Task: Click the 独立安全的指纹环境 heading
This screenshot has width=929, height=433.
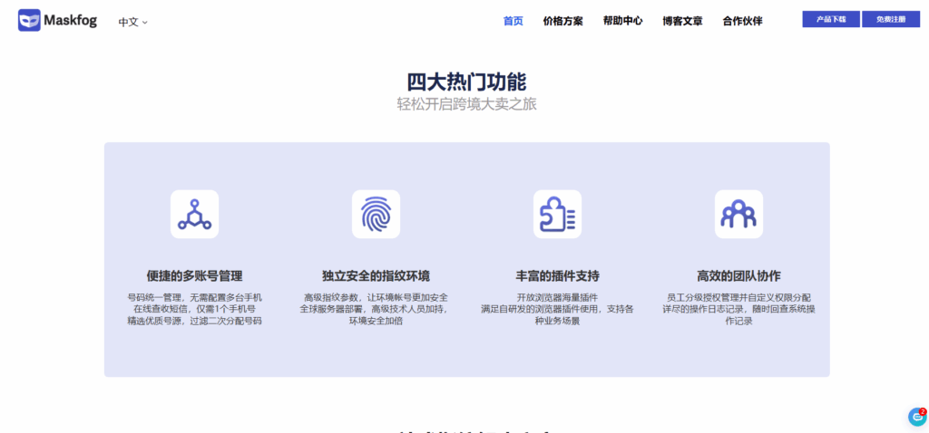Action: pos(376,276)
